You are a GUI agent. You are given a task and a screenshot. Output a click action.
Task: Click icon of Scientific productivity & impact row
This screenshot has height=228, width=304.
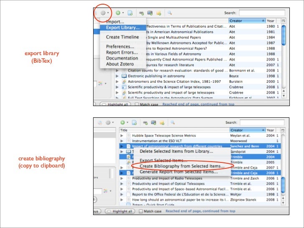(124, 87)
